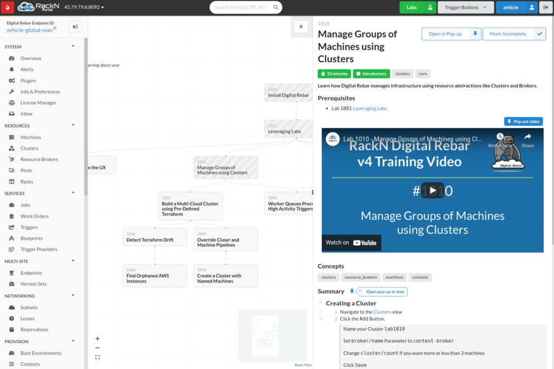Click the Blueprints icon in sidebar
The height and width of the screenshot is (369, 554).
click(x=12, y=238)
